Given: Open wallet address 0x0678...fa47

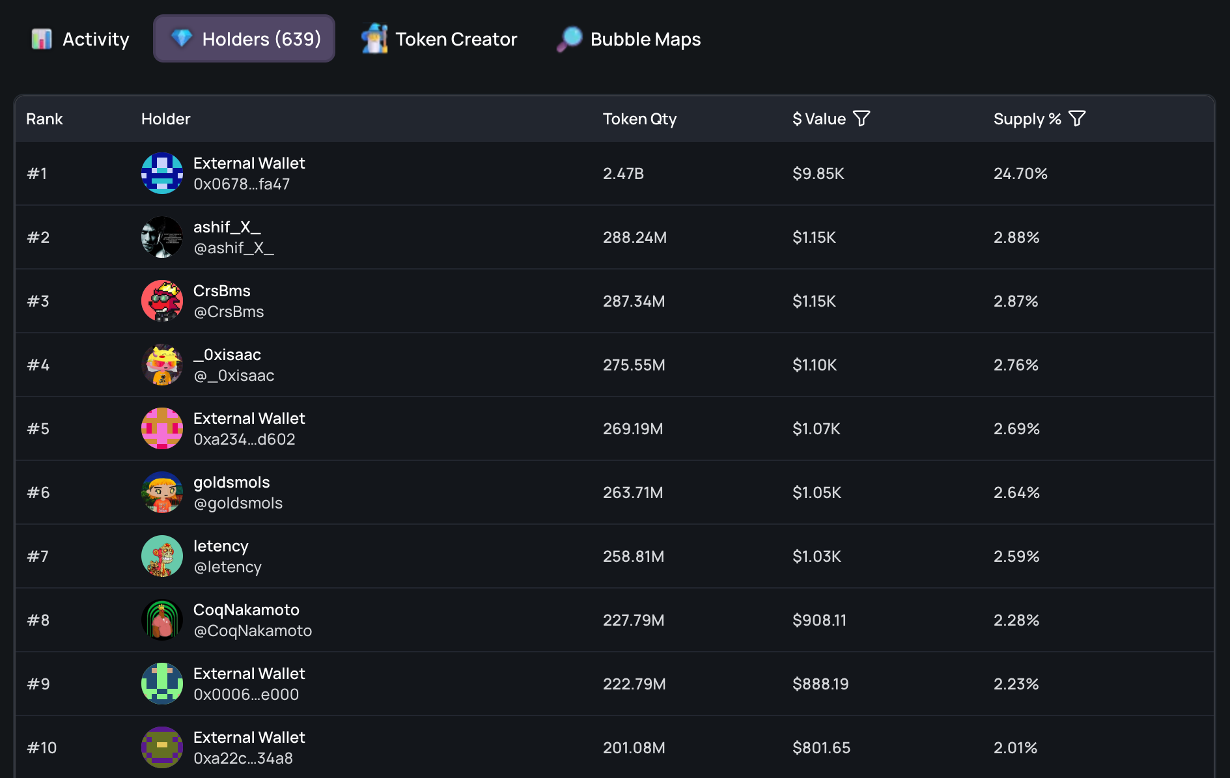Looking at the screenshot, I should [242, 184].
